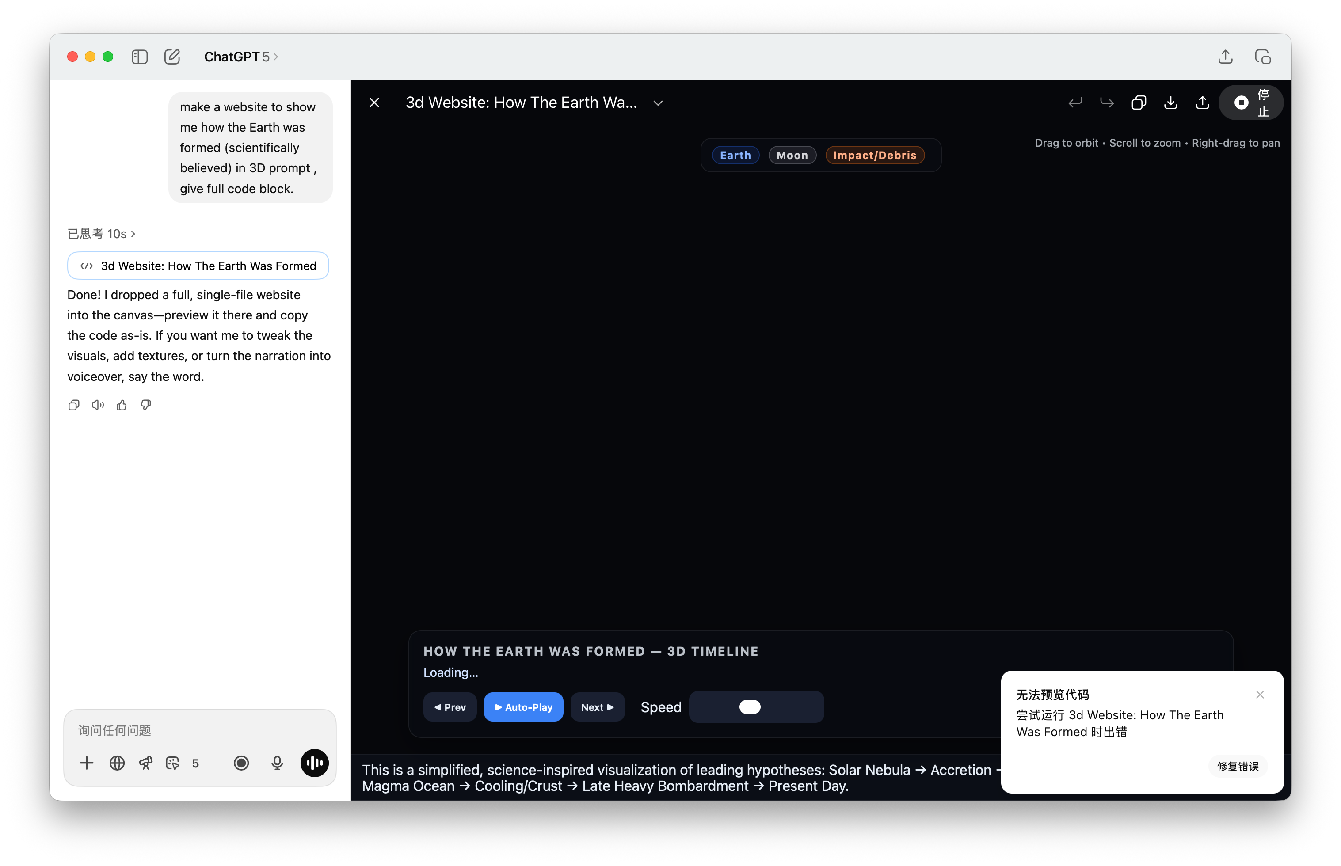Screen dimensions: 1341x866
Task: Enable web search globe icon
Action: pyautogui.click(x=117, y=763)
